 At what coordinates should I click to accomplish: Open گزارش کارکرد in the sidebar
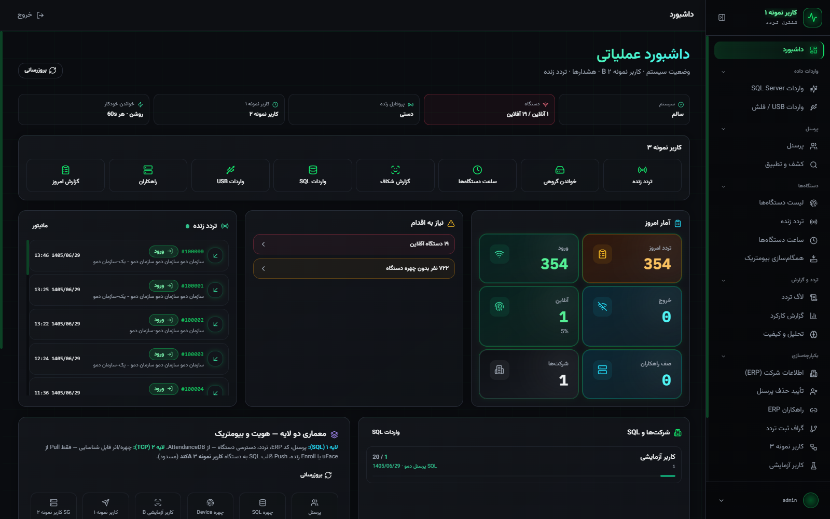click(x=769, y=316)
